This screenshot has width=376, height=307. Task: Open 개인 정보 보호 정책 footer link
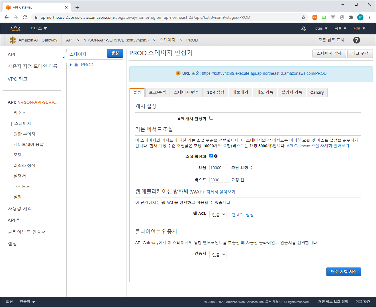pos(333,302)
